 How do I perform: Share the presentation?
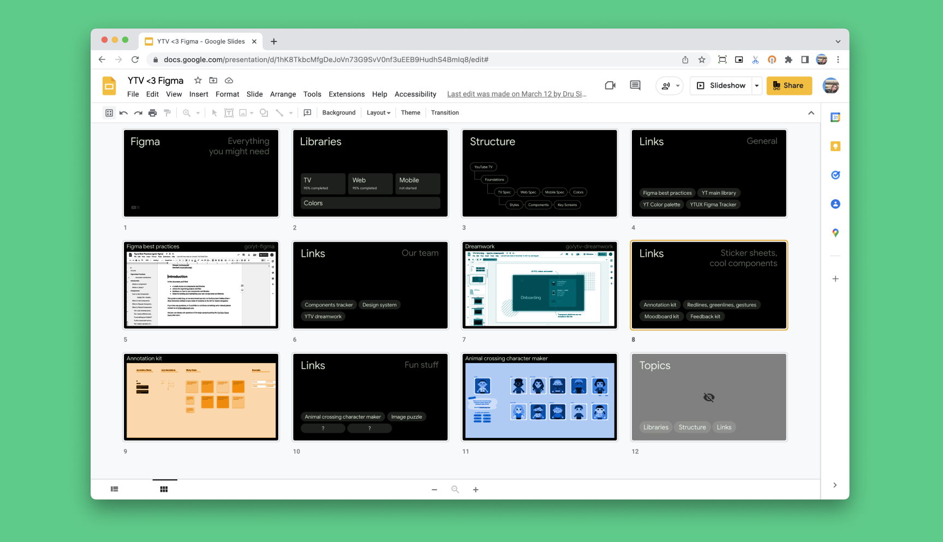pos(789,86)
